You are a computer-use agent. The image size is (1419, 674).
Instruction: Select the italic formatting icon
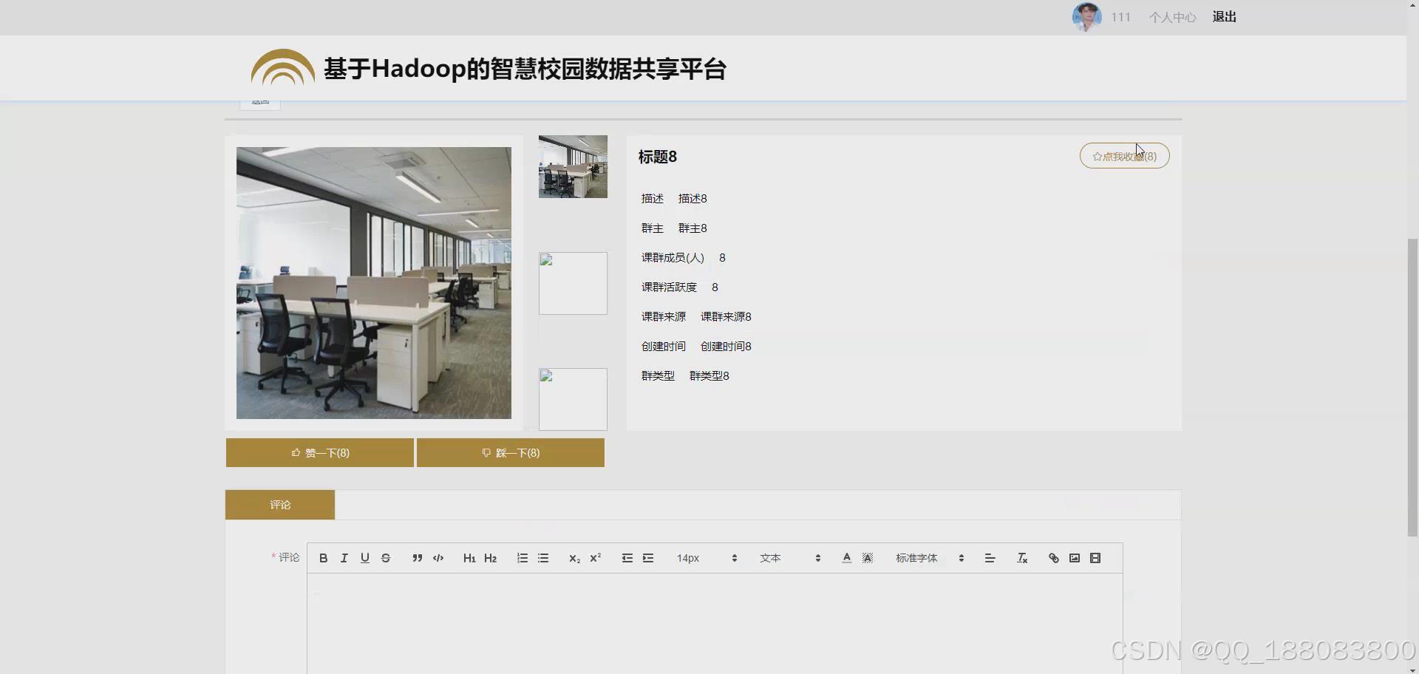click(x=344, y=558)
